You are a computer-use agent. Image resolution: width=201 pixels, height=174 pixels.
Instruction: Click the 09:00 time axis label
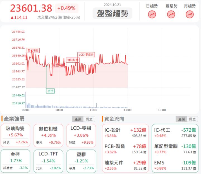pyautogui.click(x=26, y=110)
